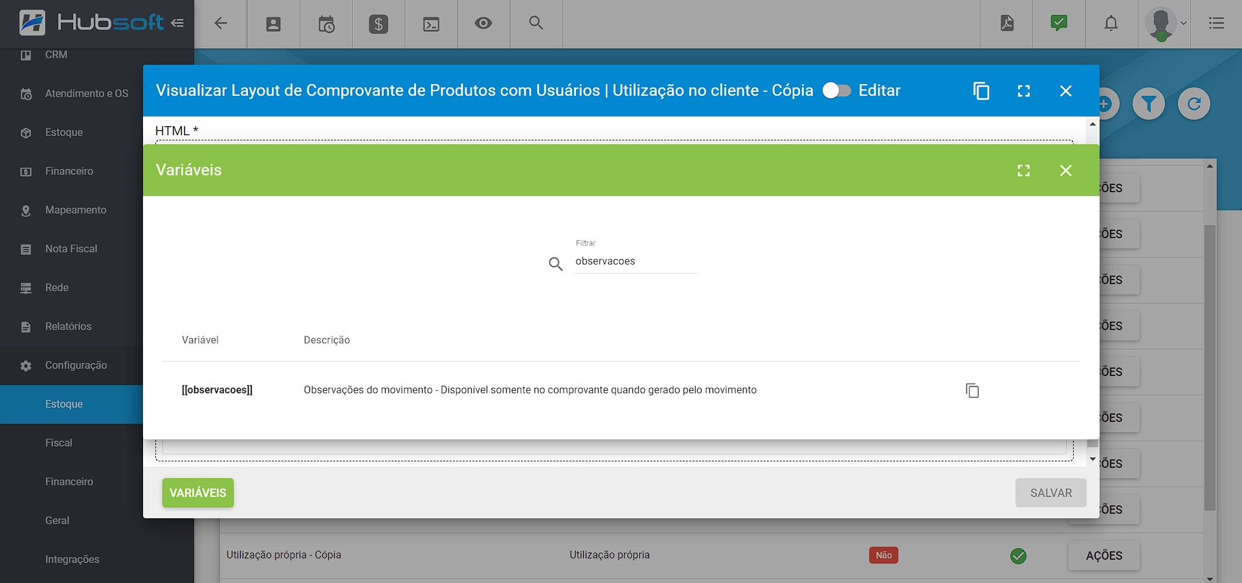Expand the Configuração sidebar section
1242x583 pixels.
[x=71, y=366]
